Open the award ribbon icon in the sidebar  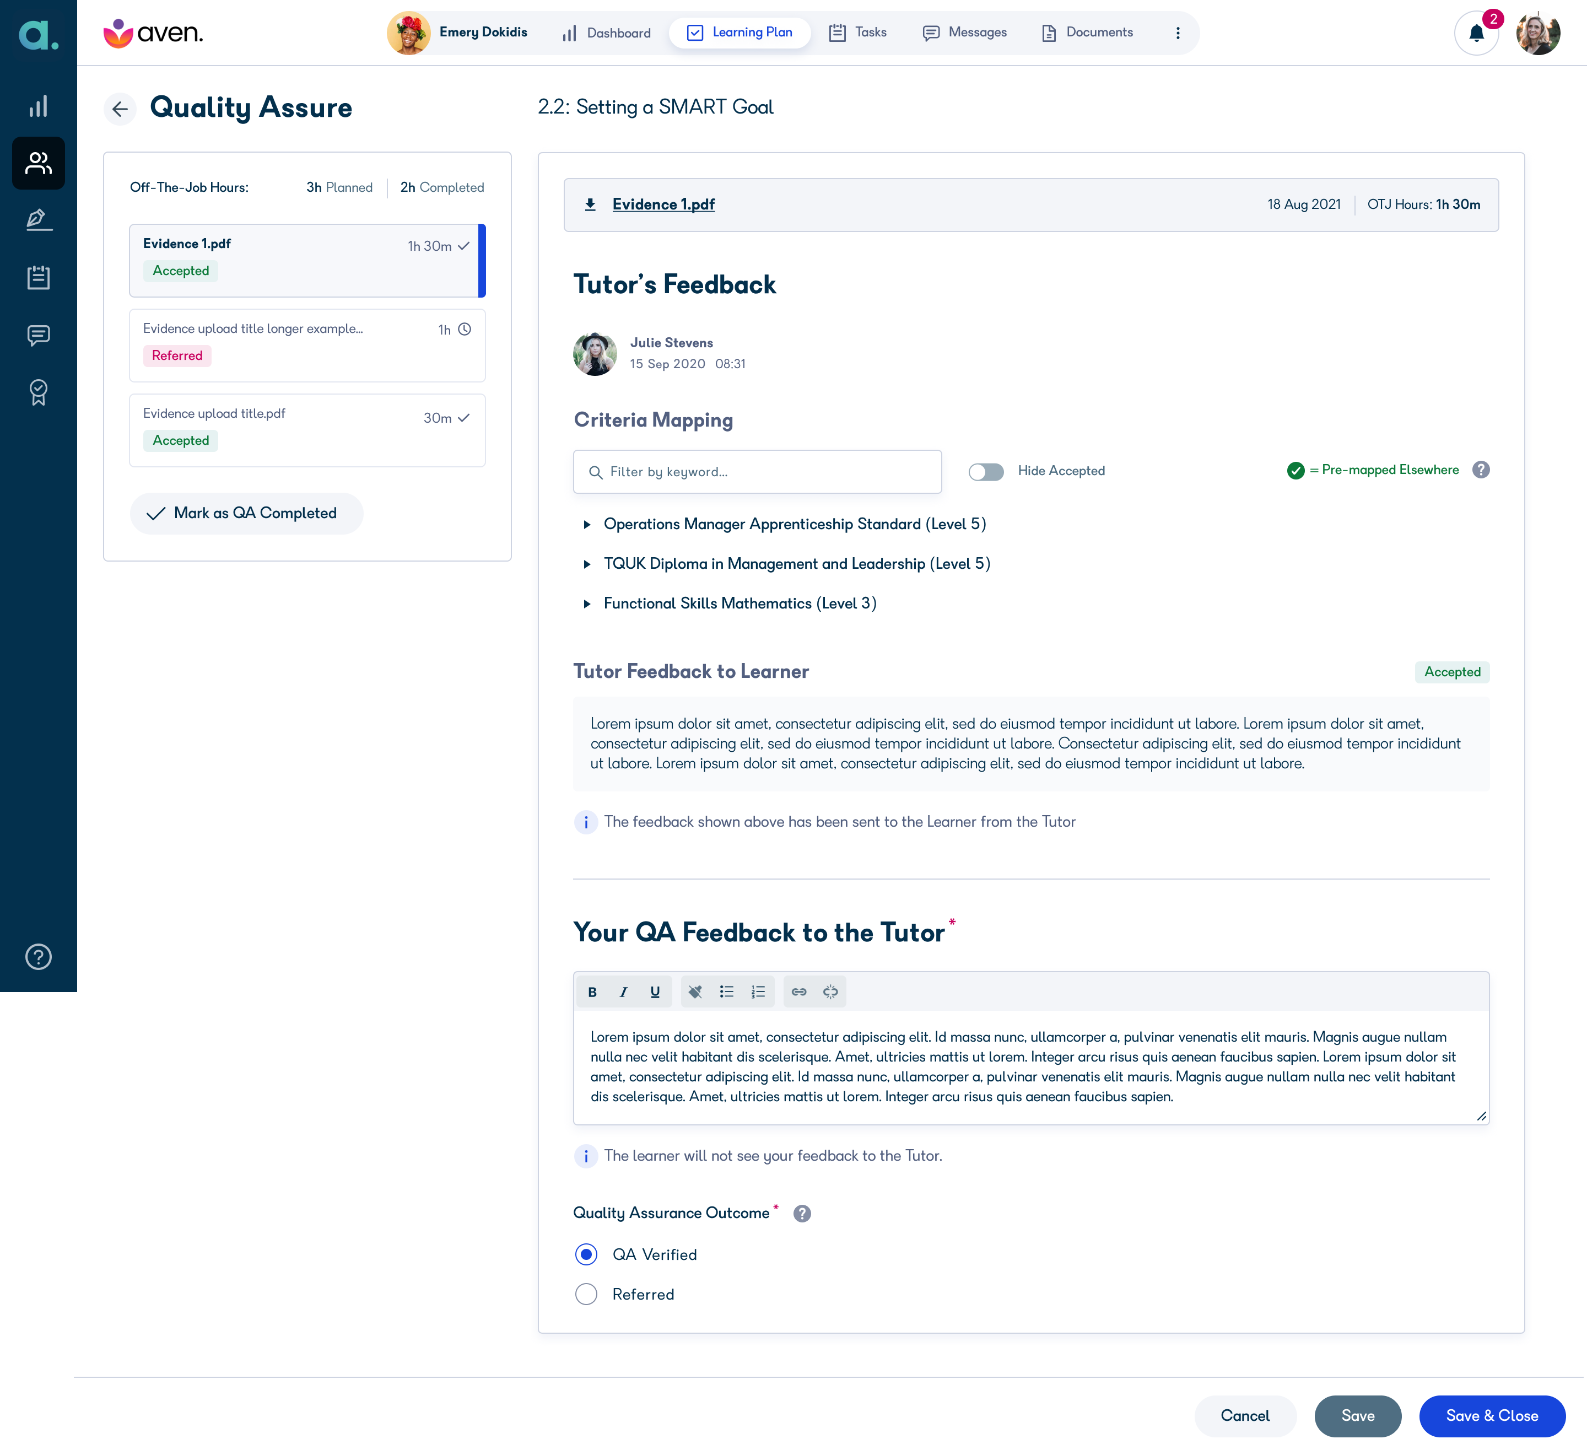[38, 392]
